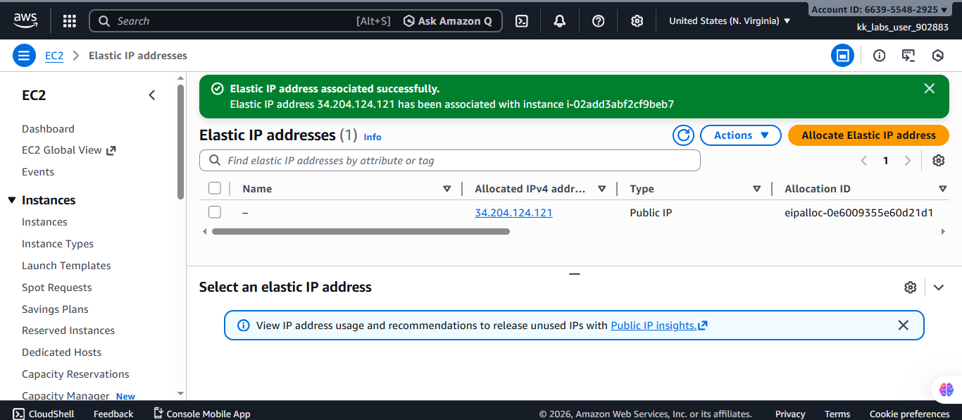Launch CloudShell from the top bar icon
Image resolution: width=962 pixels, height=420 pixels.
[x=522, y=21]
